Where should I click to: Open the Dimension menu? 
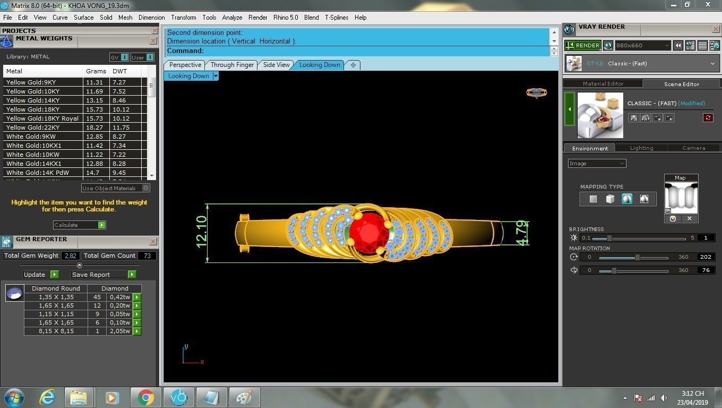point(151,18)
